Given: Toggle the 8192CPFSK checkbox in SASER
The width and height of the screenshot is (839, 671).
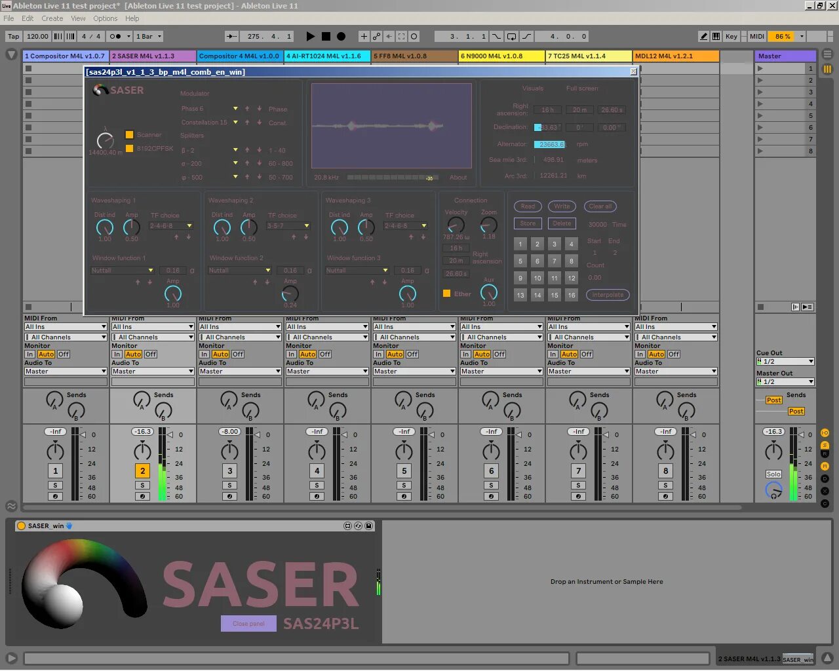Looking at the screenshot, I should [x=129, y=148].
